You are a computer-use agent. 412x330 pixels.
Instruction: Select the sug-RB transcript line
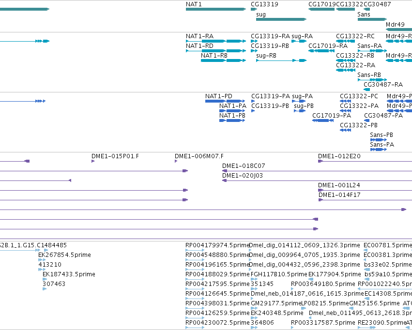coord(281,60)
